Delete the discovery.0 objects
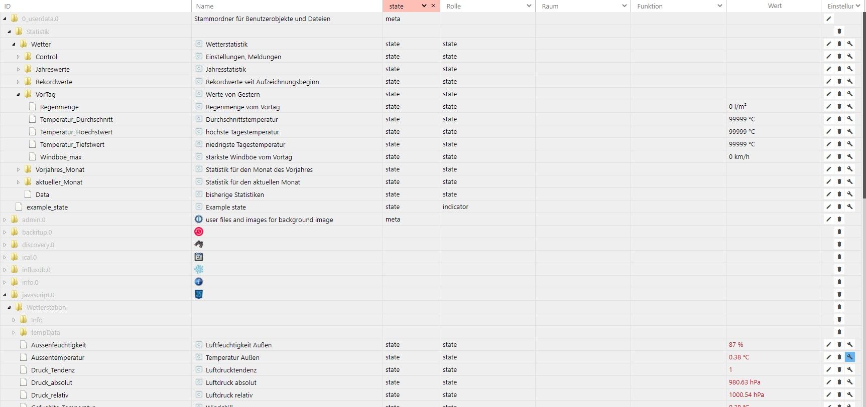This screenshot has width=866, height=407. [839, 245]
